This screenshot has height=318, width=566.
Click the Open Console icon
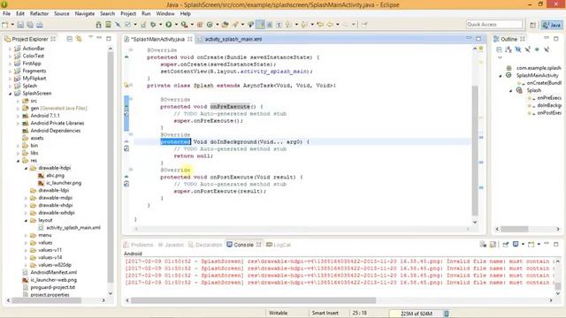coord(531,245)
